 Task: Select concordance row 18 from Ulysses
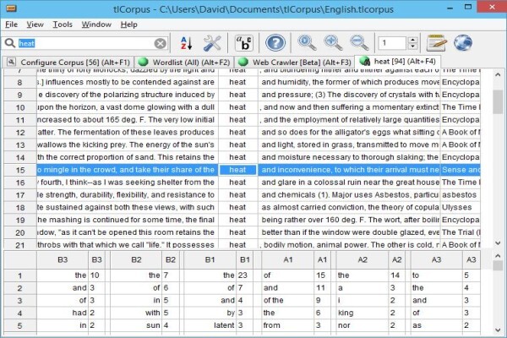click(242, 207)
